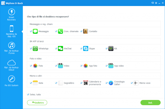165x109 pixels.
Task: Click the WeChat app icon
Action: (x=61, y=48)
